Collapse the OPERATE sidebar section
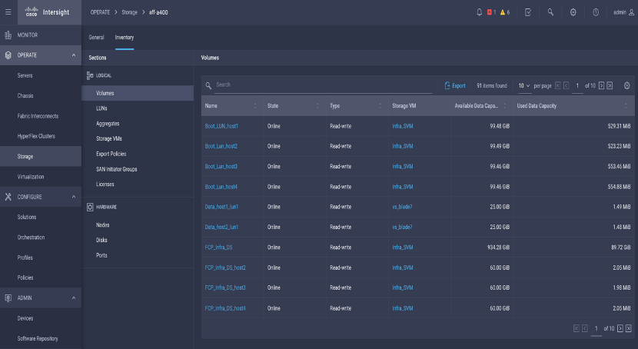The image size is (638, 349). click(x=73, y=55)
